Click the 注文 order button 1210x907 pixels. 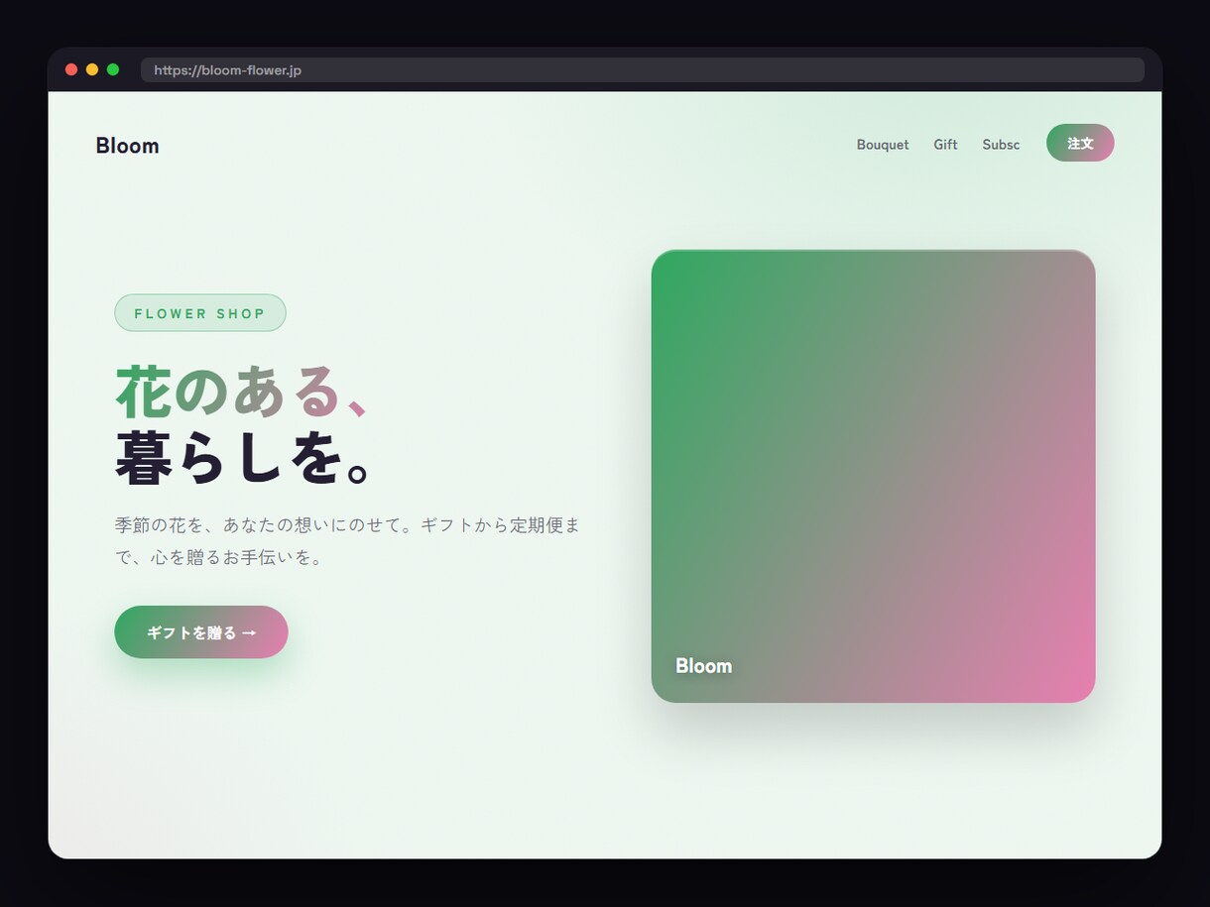click(1080, 143)
